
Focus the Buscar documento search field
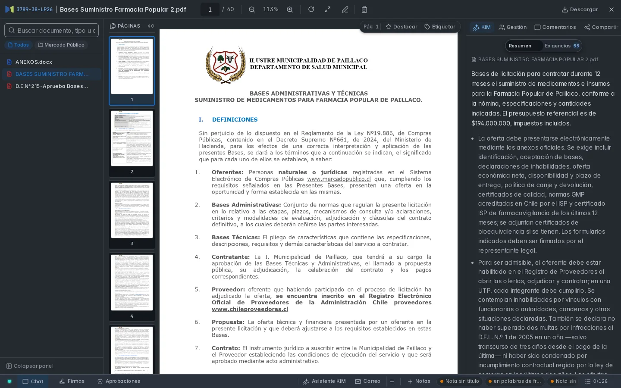pos(52,30)
